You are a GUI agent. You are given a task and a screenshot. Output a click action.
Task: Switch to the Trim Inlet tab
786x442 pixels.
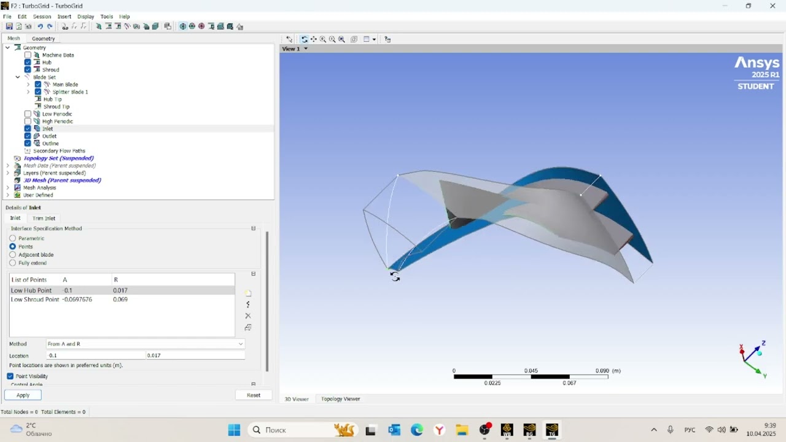[44, 219]
